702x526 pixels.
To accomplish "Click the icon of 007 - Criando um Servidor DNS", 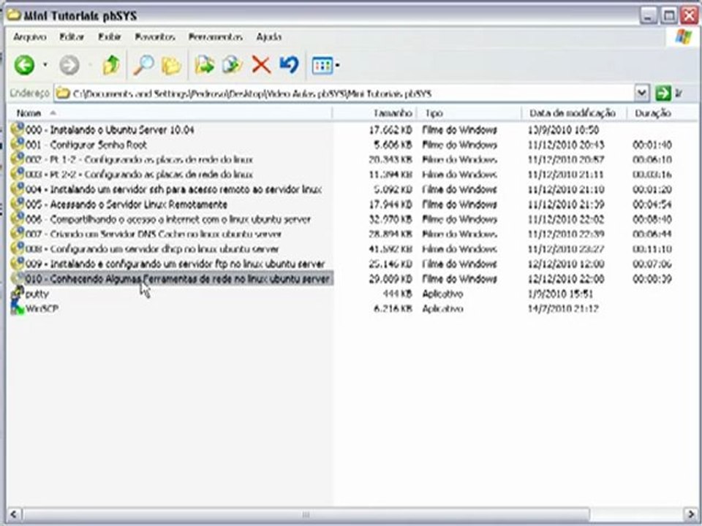I will pos(17,234).
